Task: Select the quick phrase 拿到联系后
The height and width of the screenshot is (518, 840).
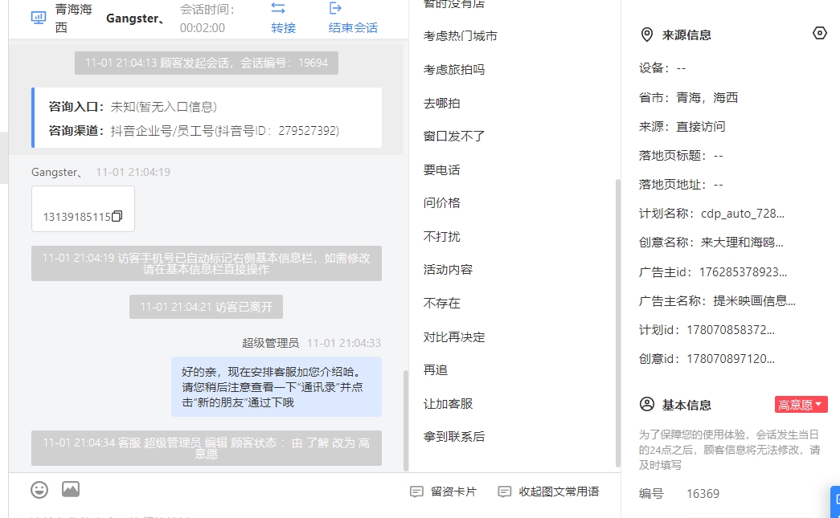Action: point(453,437)
